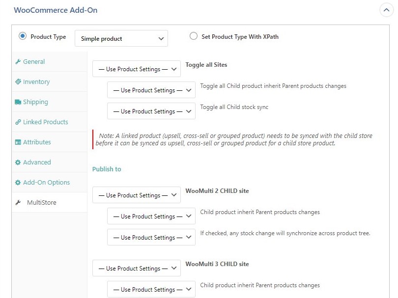Switch to the Inventory tab
This screenshot has height=298, width=398.
pos(50,81)
